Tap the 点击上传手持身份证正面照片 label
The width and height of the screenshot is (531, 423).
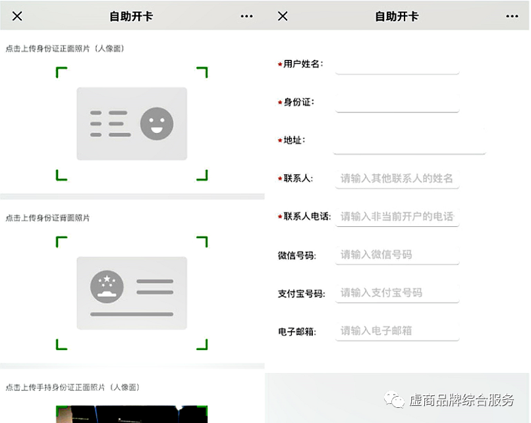click(72, 387)
